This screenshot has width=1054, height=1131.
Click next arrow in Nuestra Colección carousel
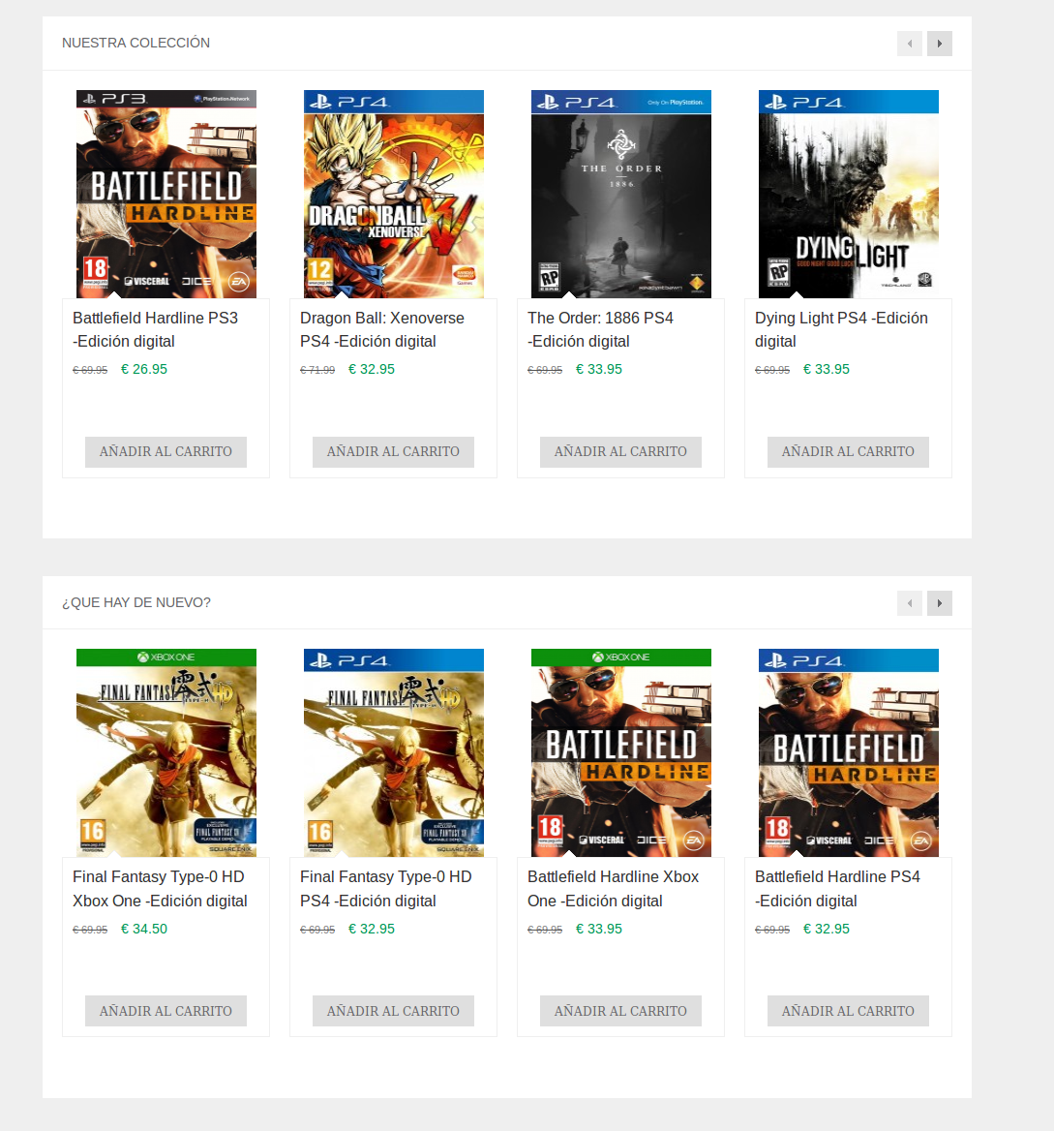click(x=939, y=44)
